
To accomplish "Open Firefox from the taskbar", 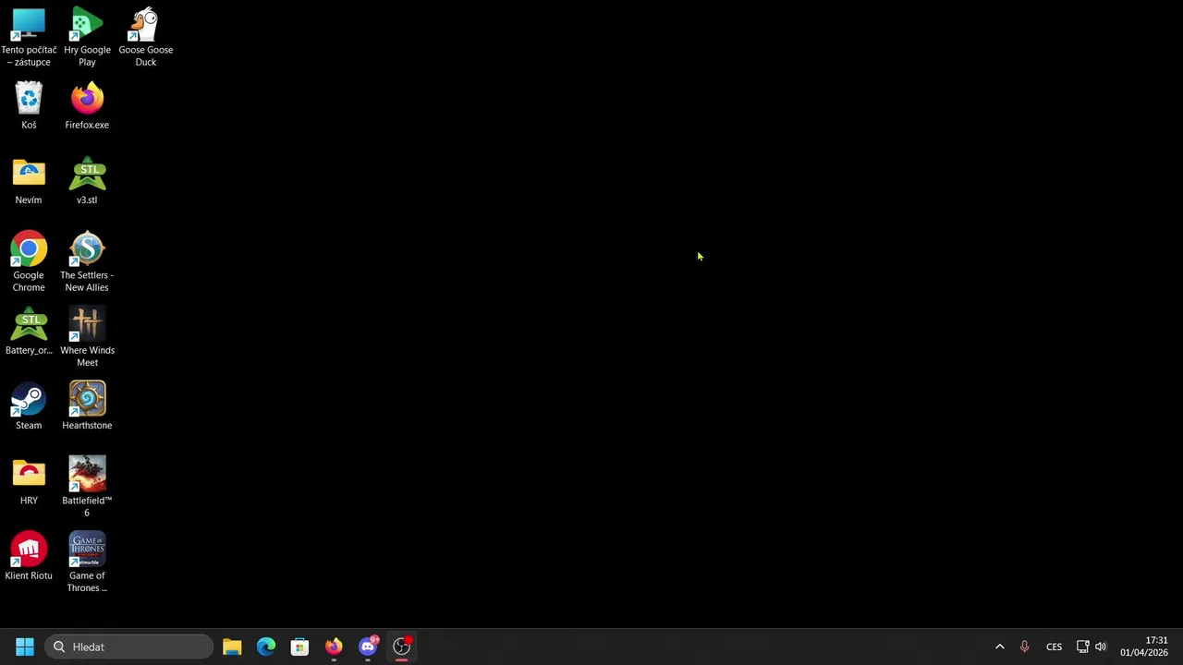I will [334, 647].
